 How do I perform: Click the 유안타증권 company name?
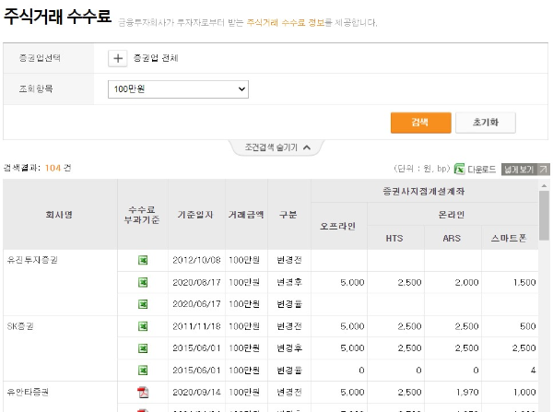28,393
